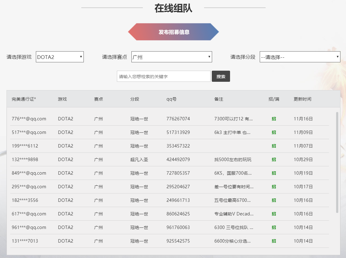Click the keyword search input field
Viewport: 346px width, 258px height.
click(x=163, y=76)
